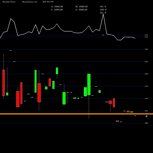Click the orange current-price horizontal line

(76, 114)
